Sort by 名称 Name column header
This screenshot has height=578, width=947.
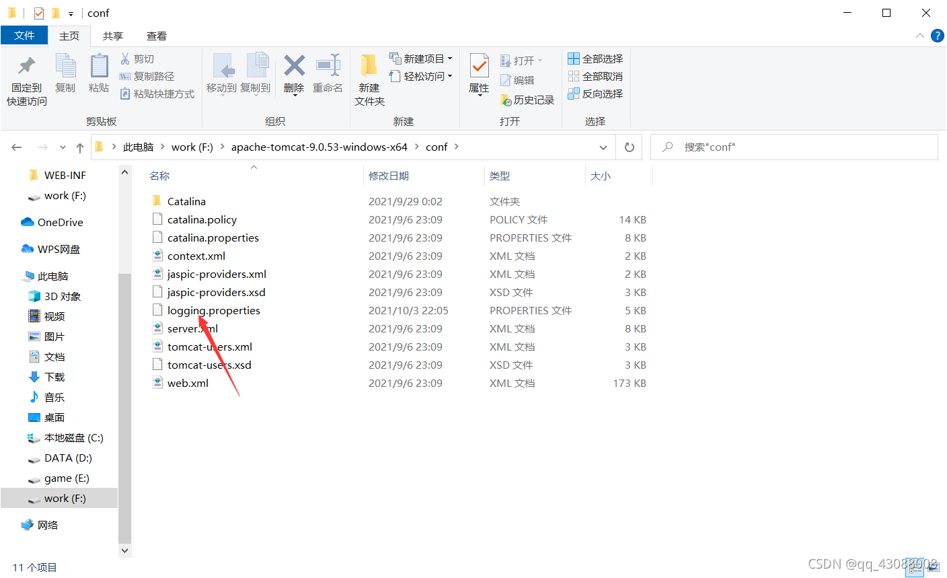[x=159, y=176]
